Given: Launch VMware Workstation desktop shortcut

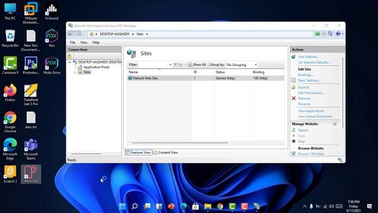Looking at the screenshot, I should 31,13.
